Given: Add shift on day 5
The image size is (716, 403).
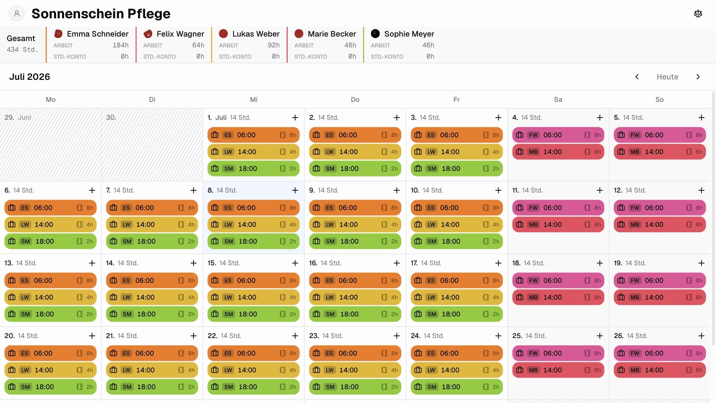Looking at the screenshot, I should (x=701, y=118).
